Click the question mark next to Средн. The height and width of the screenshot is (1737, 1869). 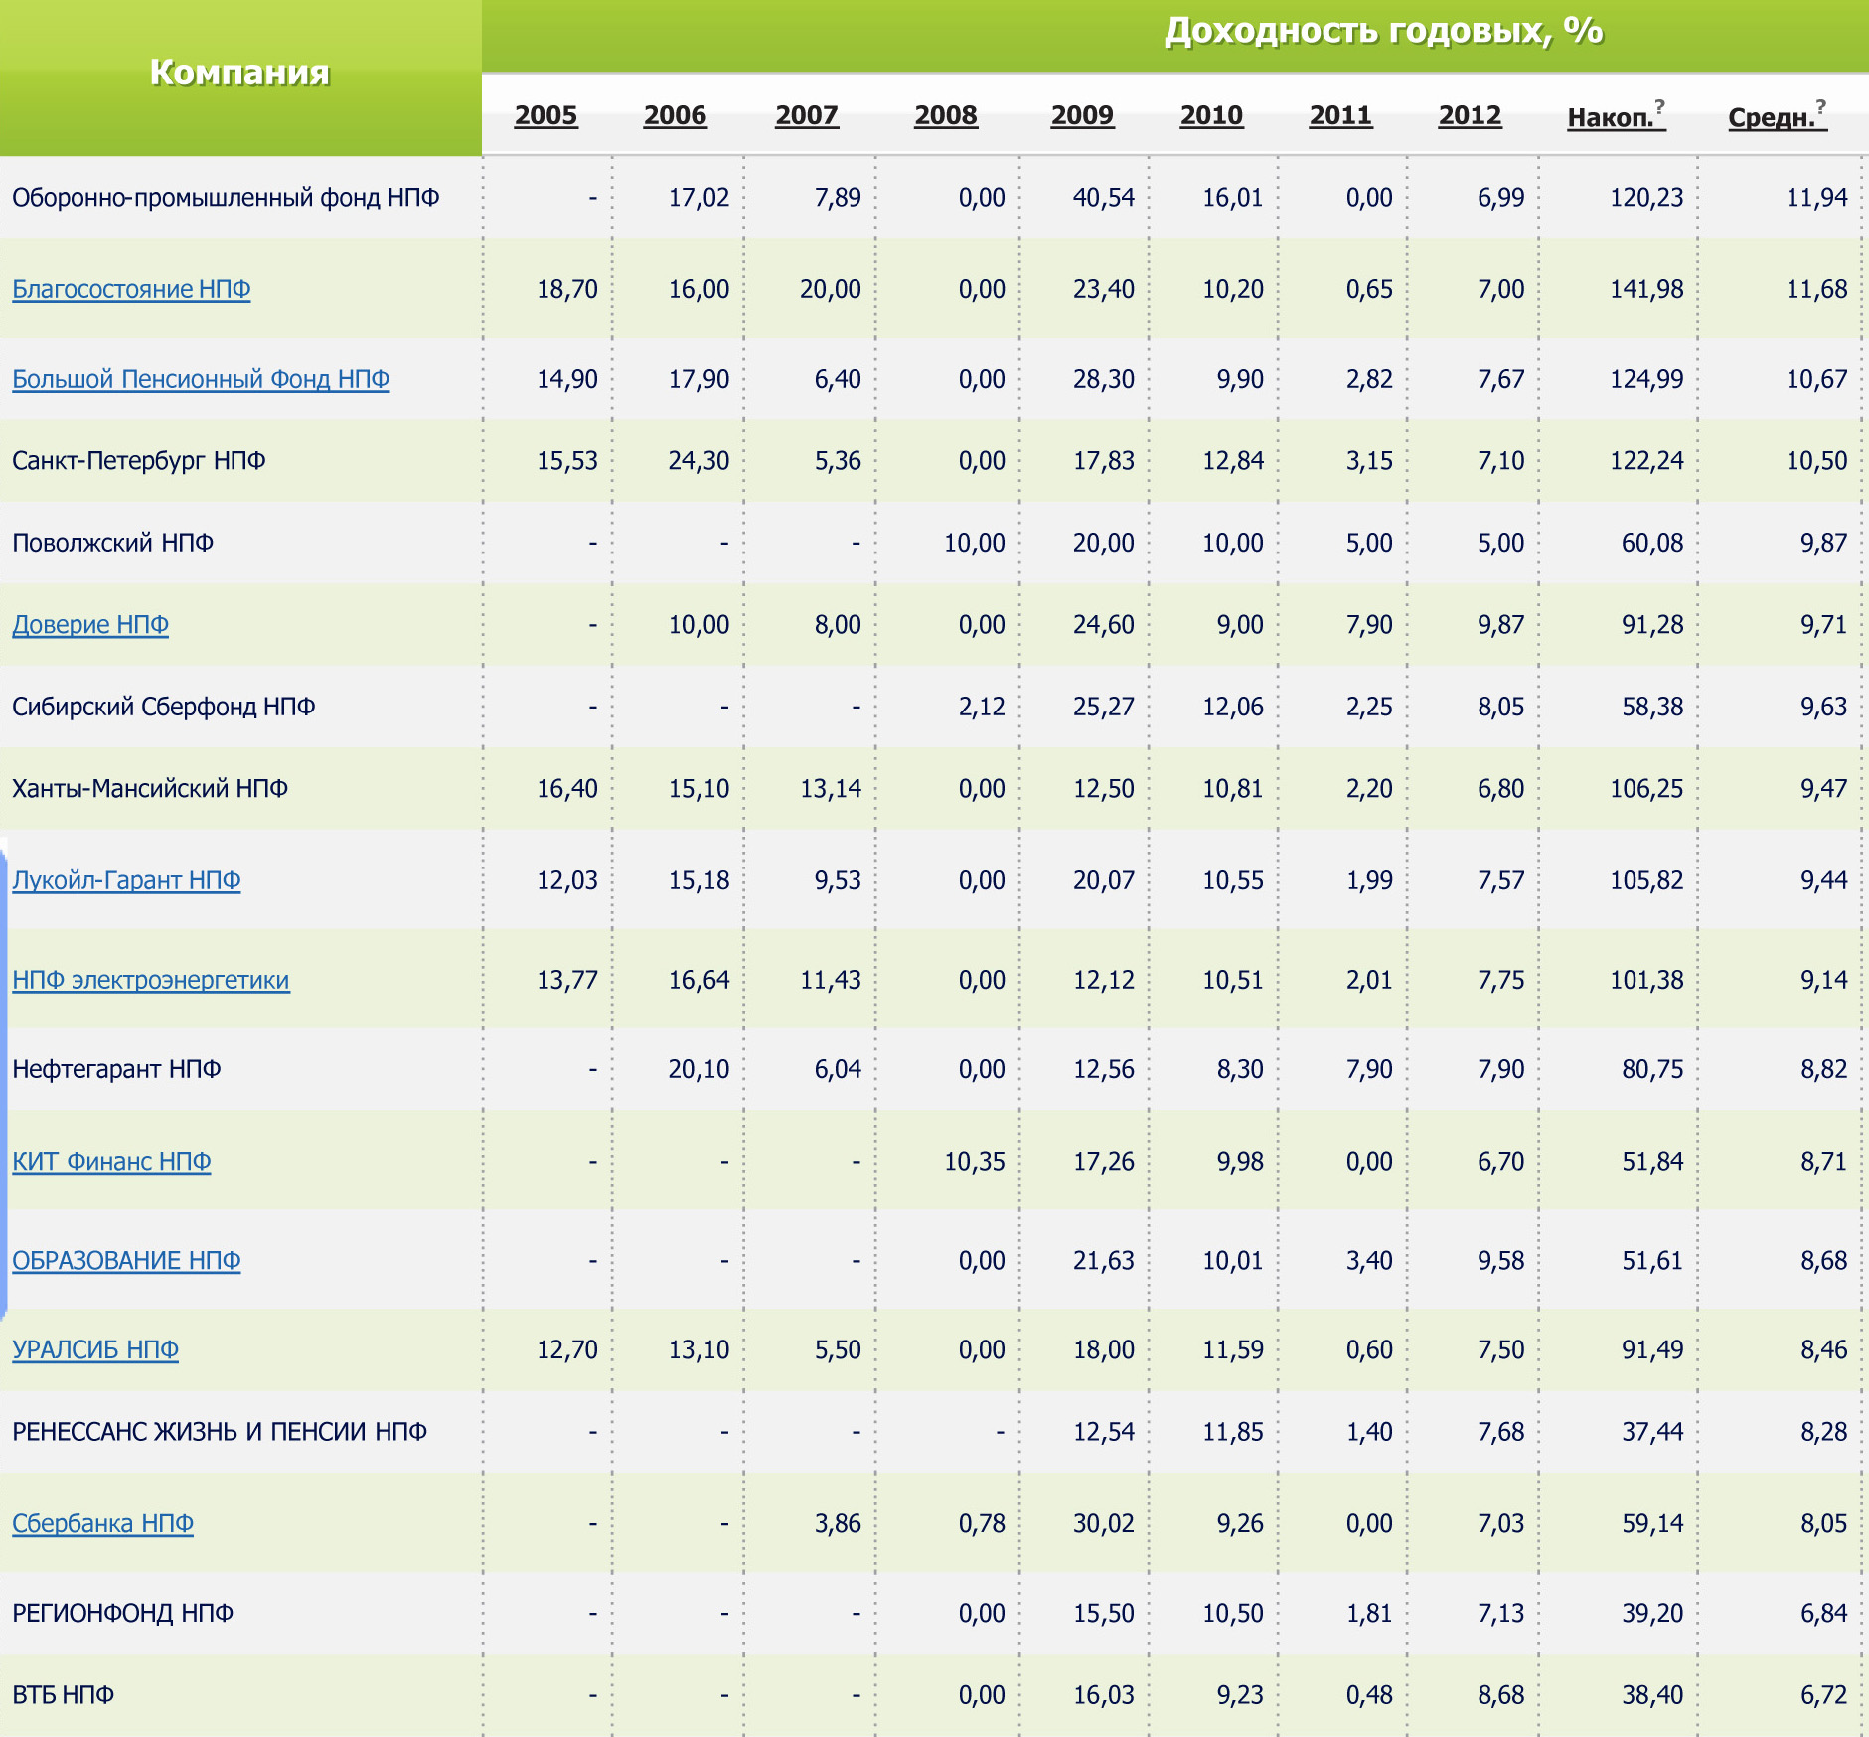[x=1821, y=107]
